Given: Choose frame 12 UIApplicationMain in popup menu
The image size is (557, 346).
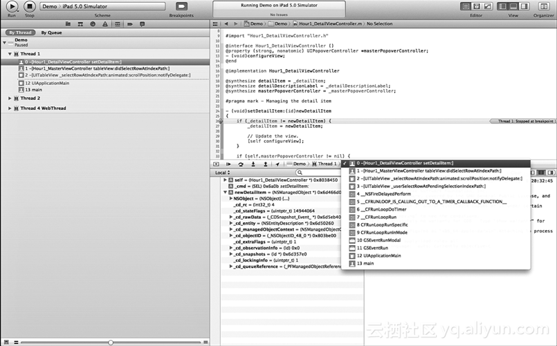Looking at the screenshot, I should (435, 256).
